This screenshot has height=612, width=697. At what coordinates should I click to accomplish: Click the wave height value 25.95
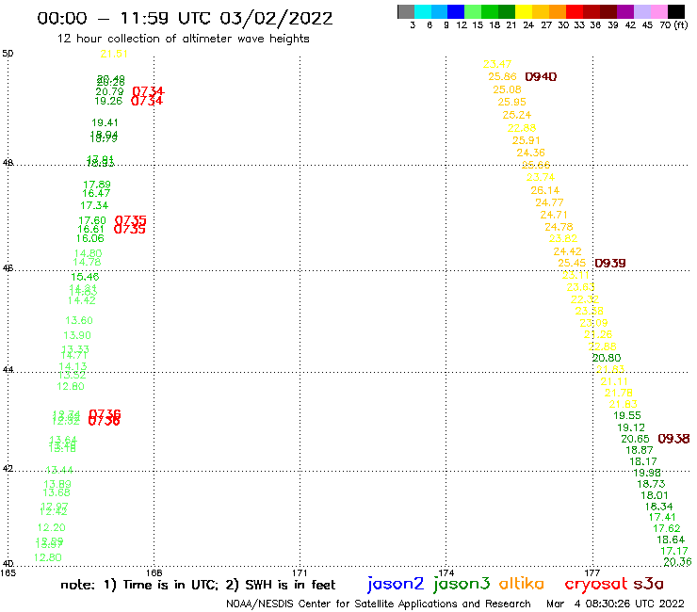511,102
